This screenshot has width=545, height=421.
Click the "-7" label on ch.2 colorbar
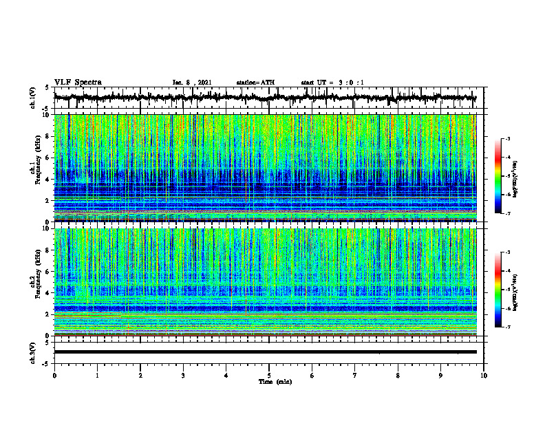coord(507,327)
